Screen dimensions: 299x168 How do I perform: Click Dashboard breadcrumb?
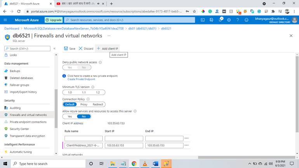12,28
